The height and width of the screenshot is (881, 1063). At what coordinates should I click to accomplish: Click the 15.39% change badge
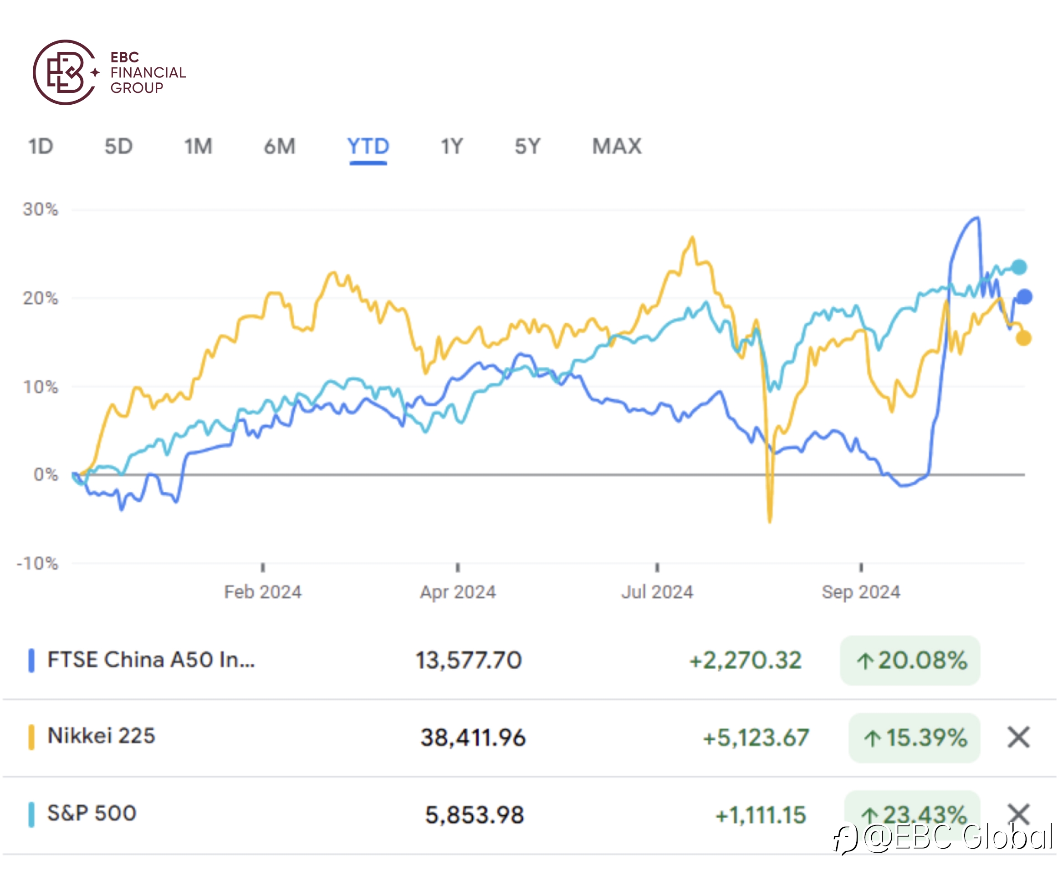click(914, 738)
